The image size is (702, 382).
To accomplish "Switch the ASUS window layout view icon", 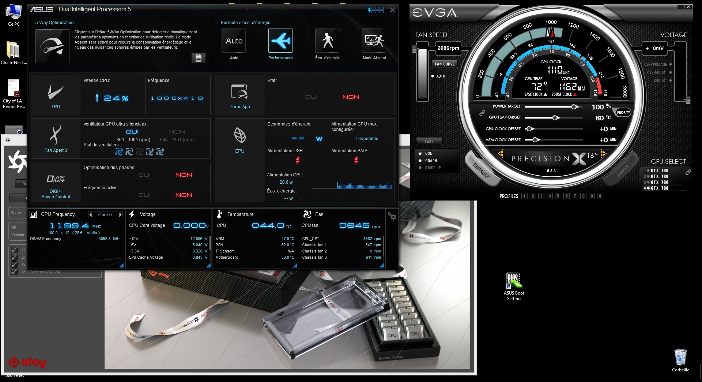I will coord(375,10).
